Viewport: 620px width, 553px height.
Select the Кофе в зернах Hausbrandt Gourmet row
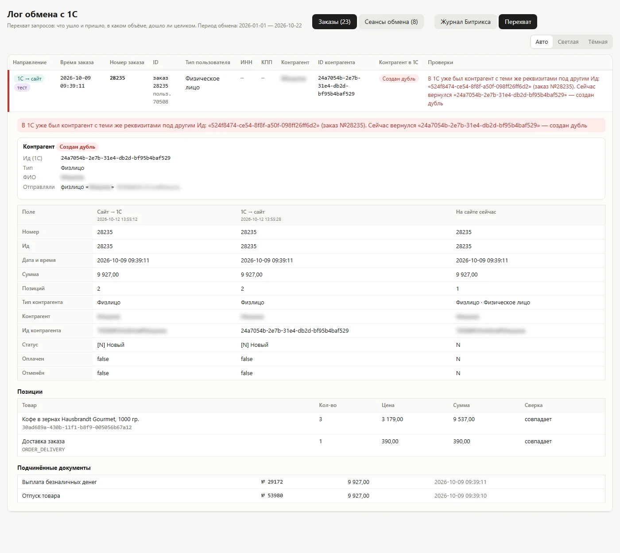click(x=311, y=423)
